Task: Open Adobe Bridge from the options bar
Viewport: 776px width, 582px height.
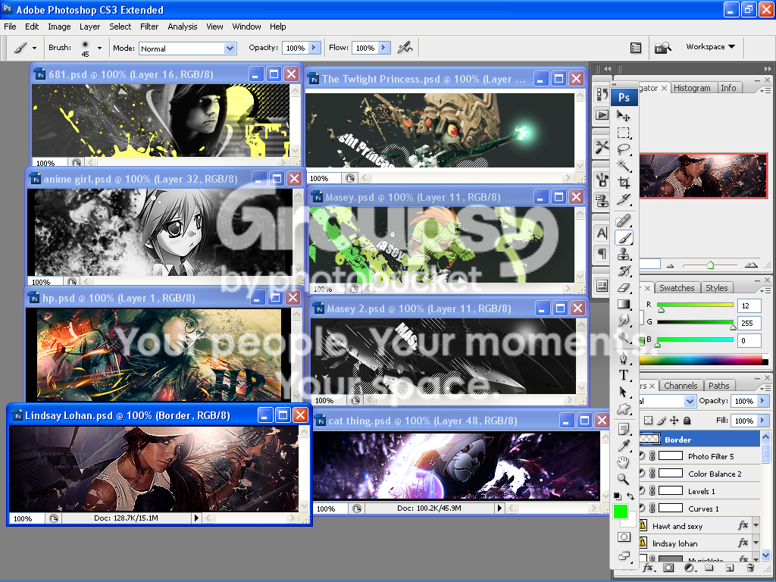Action: point(662,48)
